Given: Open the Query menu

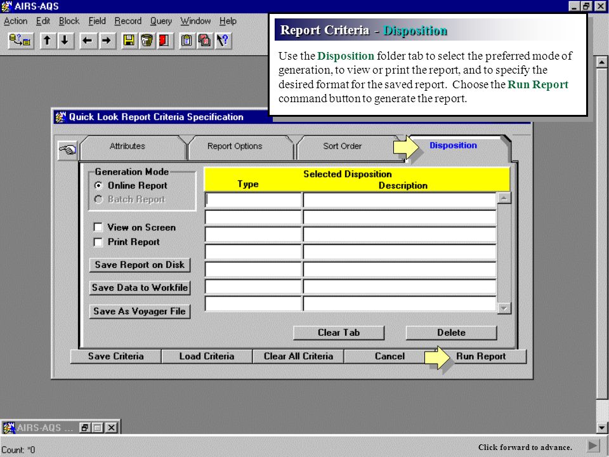Looking at the screenshot, I should 160,21.
